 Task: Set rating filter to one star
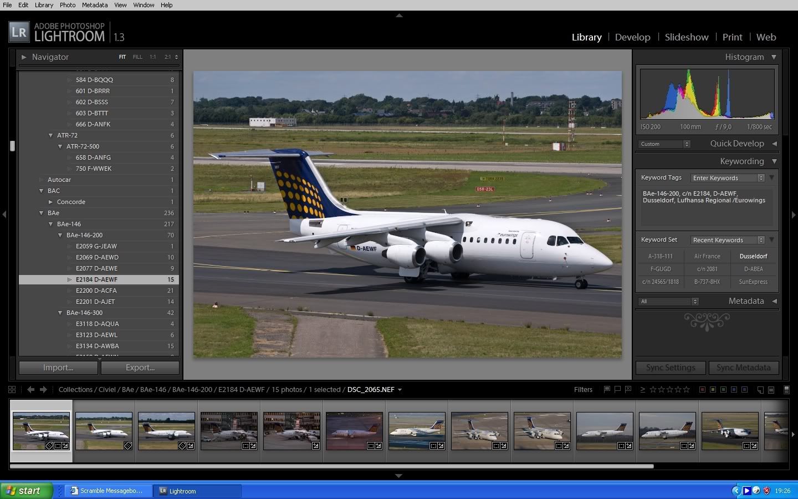[x=653, y=390]
